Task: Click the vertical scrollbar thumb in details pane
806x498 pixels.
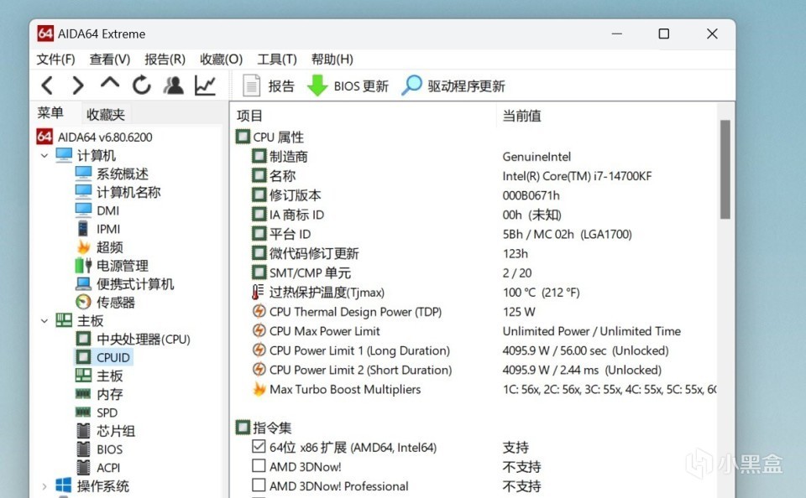Action: (x=725, y=169)
